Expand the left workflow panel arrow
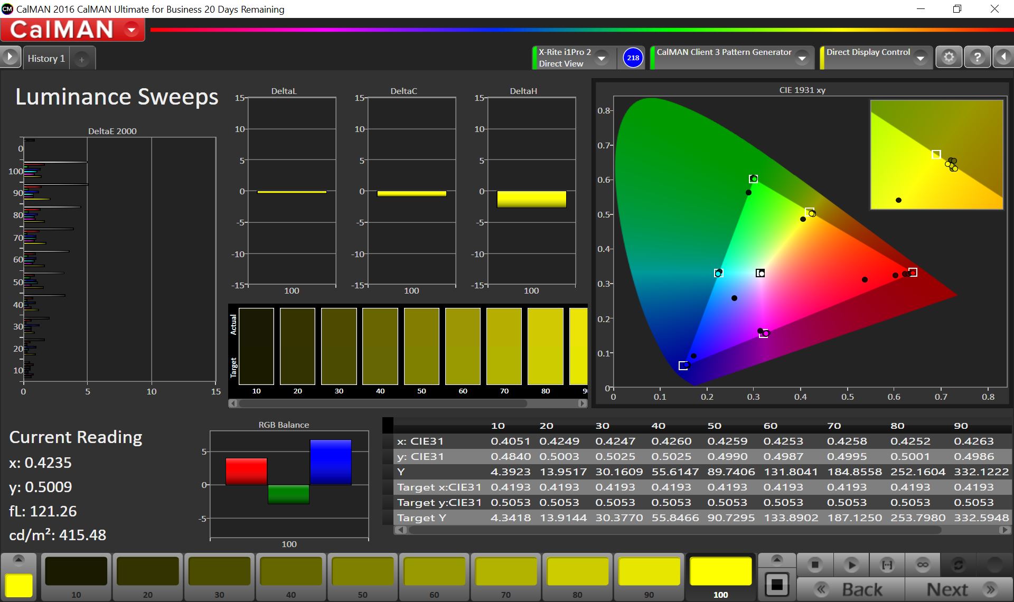This screenshot has width=1014, height=602. (10, 57)
